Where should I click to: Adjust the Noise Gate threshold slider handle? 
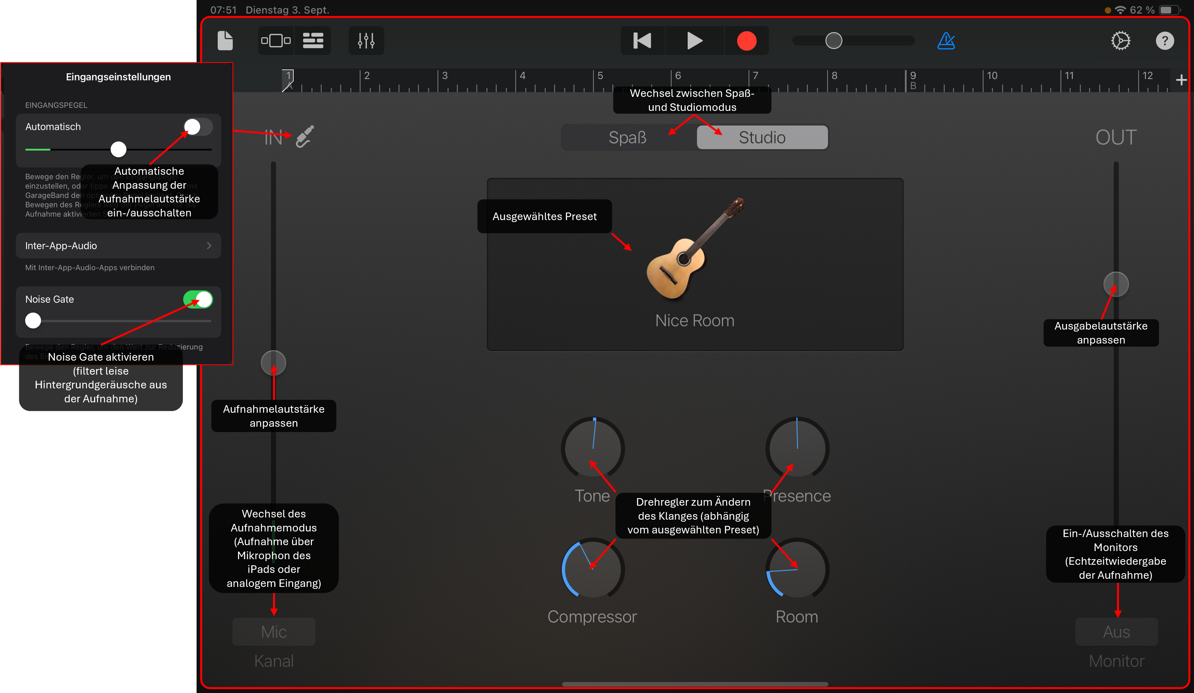pyautogui.click(x=33, y=321)
